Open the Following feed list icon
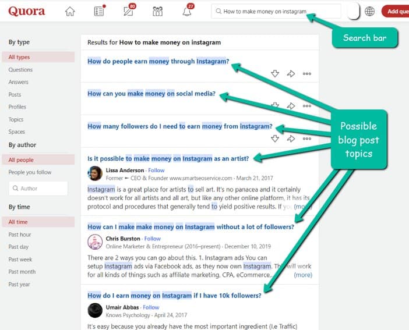 (x=99, y=11)
